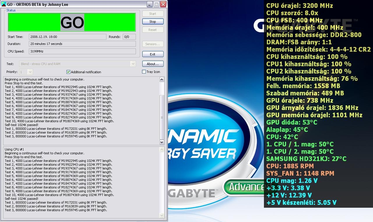The image size is (373, 222).
Task: Click 'Test 10' M18074369 line in upper log
Action: (x=59, y=121)
